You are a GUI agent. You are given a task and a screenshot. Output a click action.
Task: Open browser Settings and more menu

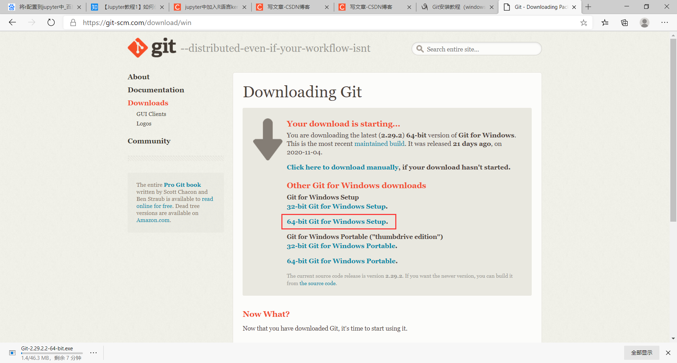coord(665,23)
